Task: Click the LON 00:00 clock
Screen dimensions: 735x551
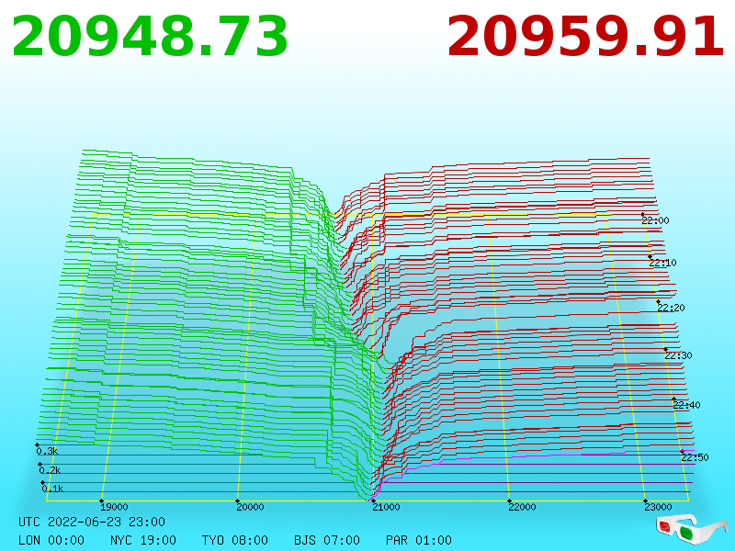Action: point(51,540)
